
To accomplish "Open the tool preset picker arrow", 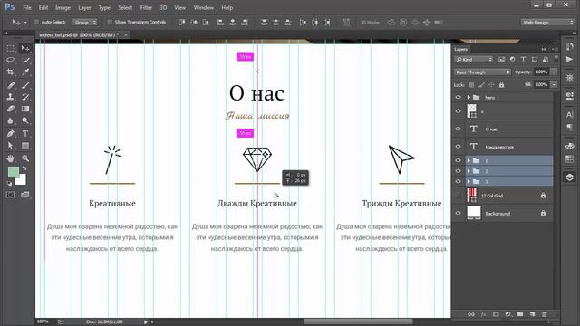I will [25, 22].
